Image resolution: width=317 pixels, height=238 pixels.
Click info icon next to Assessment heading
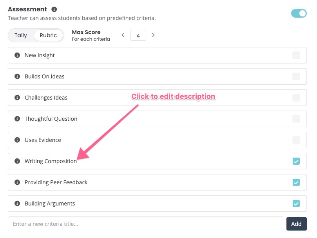pyautogui.click(x=54, y=9)
